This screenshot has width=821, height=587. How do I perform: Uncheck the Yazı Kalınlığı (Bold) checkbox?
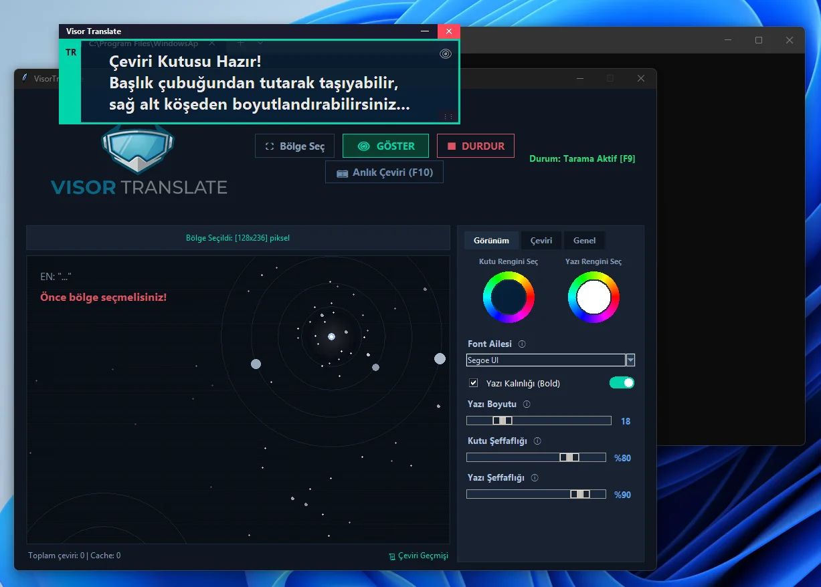coord(474,383)
